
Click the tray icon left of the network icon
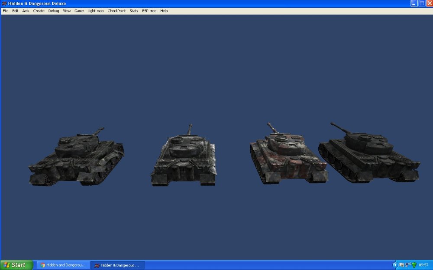click(401, 265)
